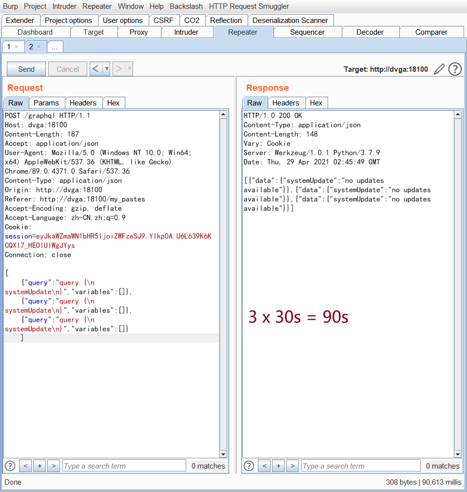Select the Repeater tool tab
This screenshot has width=467, height=492.
click(243, 32)
